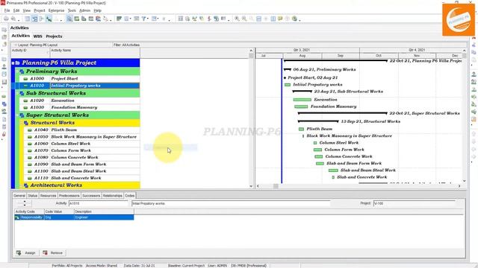Image resolution: width=478 pixels, height=268 pixels.
Task: Click the Assign Resources icon in right sidebar
Action: point(474,74)
